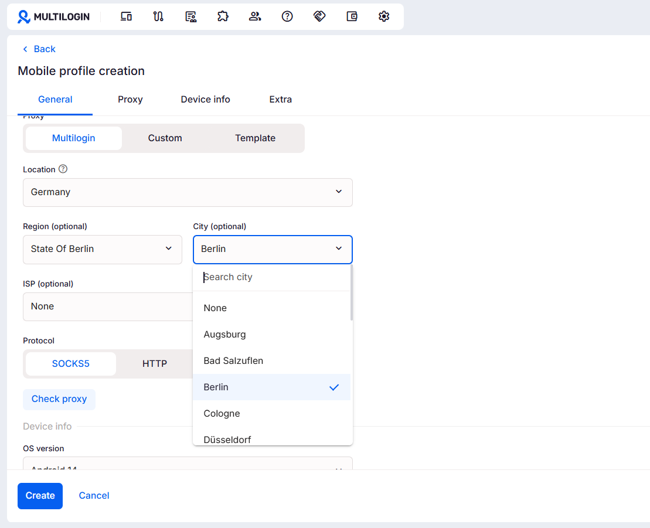Click the help question mark icon in the top bar
Image resolution: width=650 pixels, height=528 pixels.
287,16
